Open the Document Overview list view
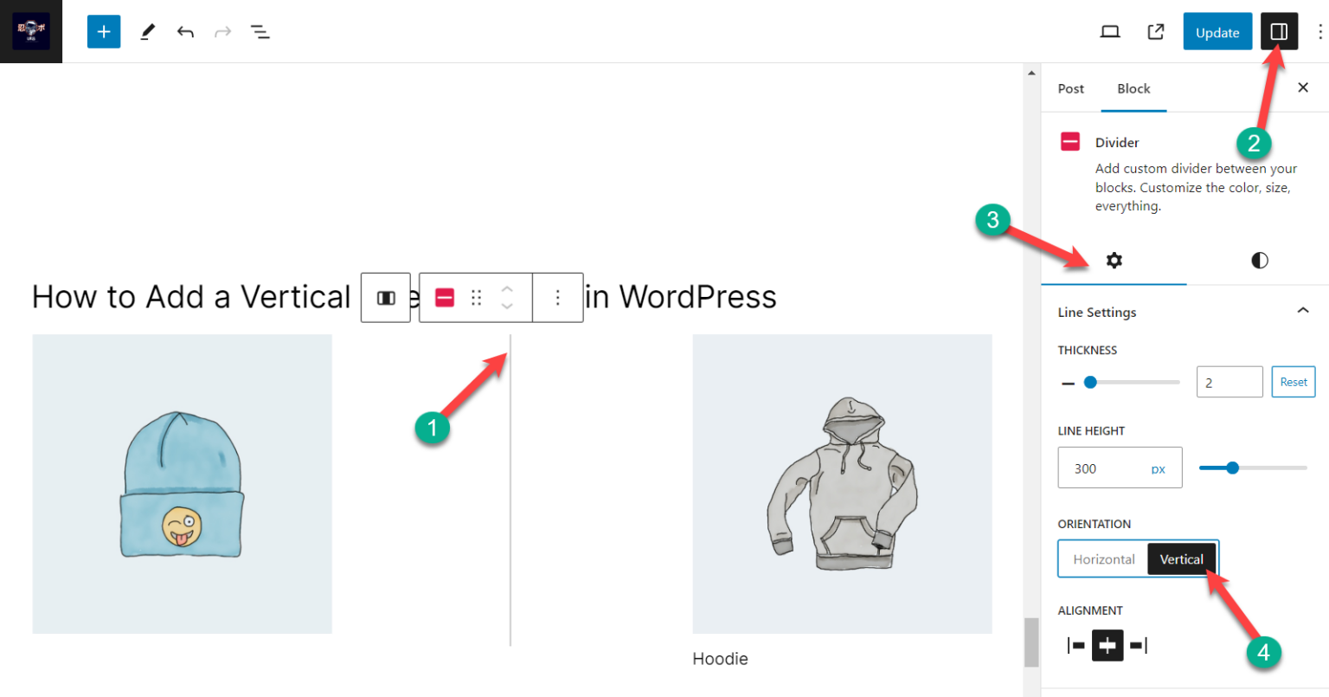 260,31
